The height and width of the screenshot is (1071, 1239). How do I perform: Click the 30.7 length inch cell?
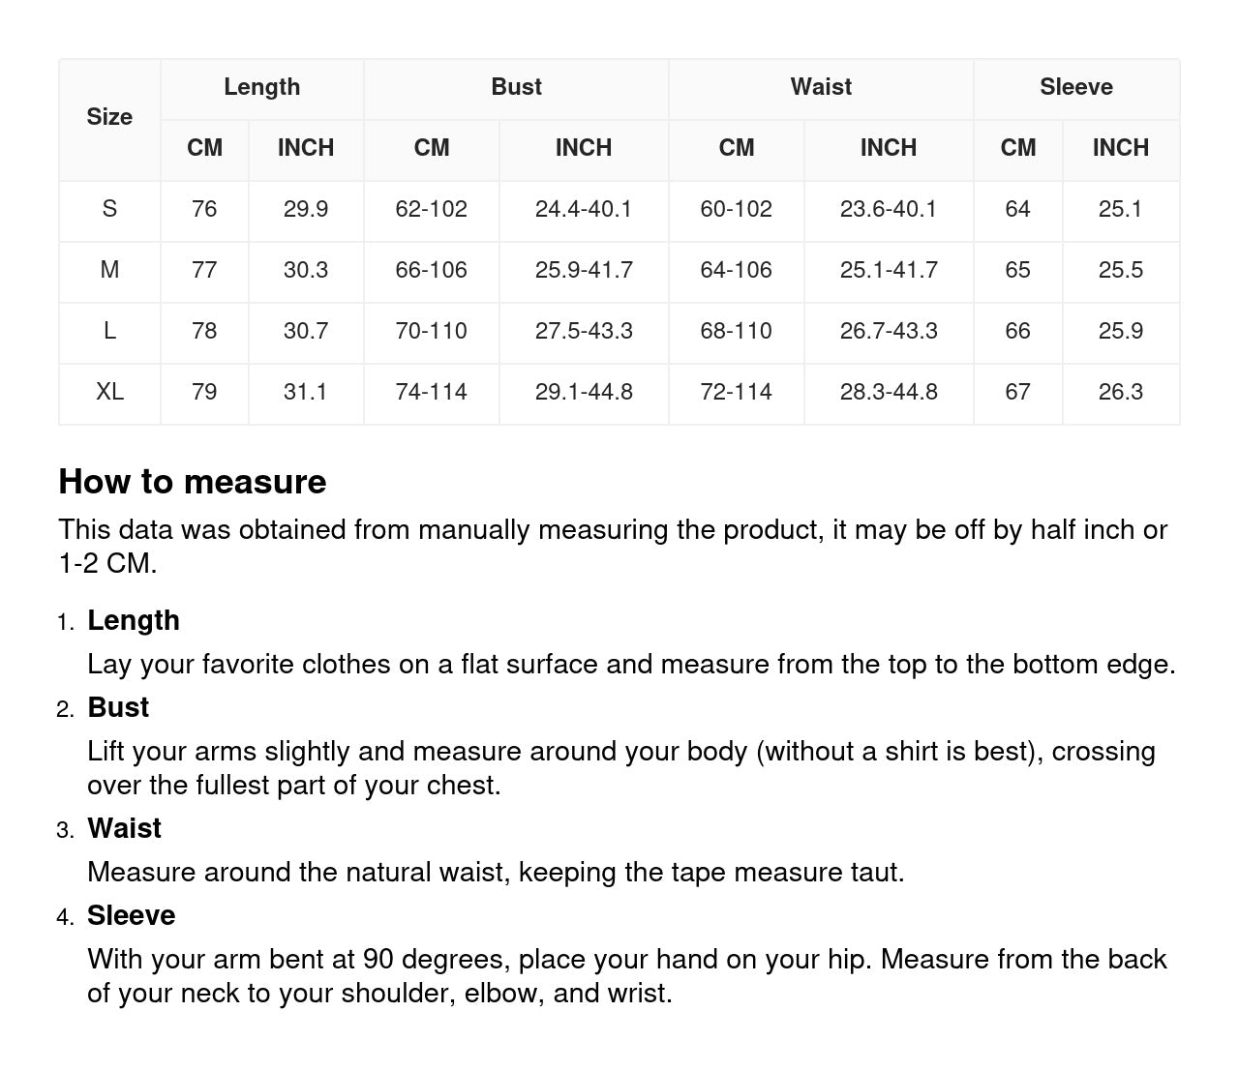click(x=305, y=331)
